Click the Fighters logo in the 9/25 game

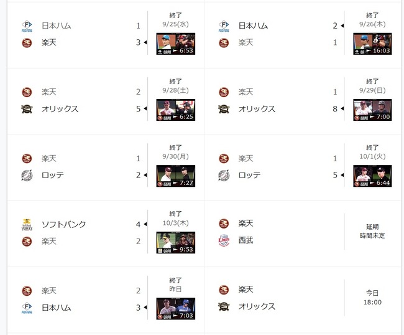coord(26,26)
